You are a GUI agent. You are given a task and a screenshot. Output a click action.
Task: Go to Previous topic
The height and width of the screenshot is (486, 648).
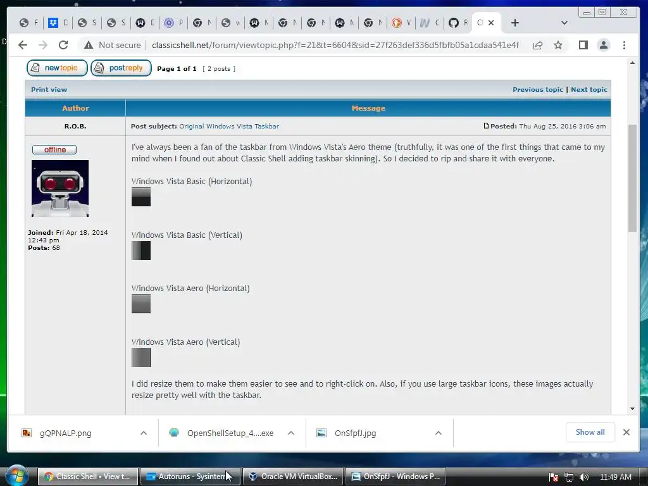538,90
